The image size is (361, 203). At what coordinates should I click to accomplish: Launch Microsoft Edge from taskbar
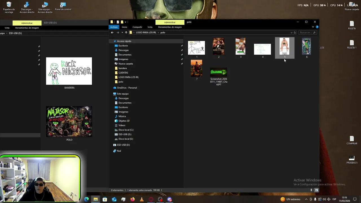[x=87, y=199]
